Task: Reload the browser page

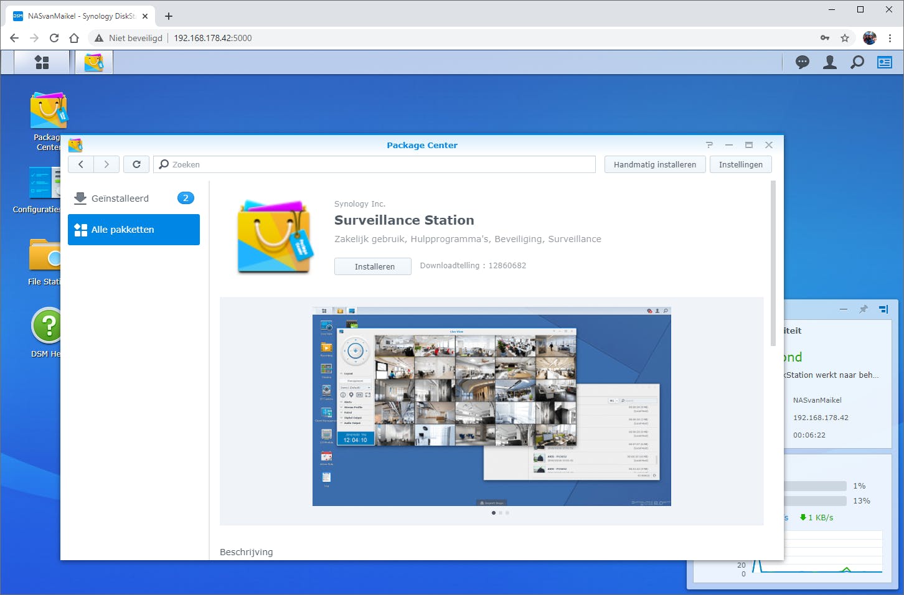Action: click(x=54, y=38)
